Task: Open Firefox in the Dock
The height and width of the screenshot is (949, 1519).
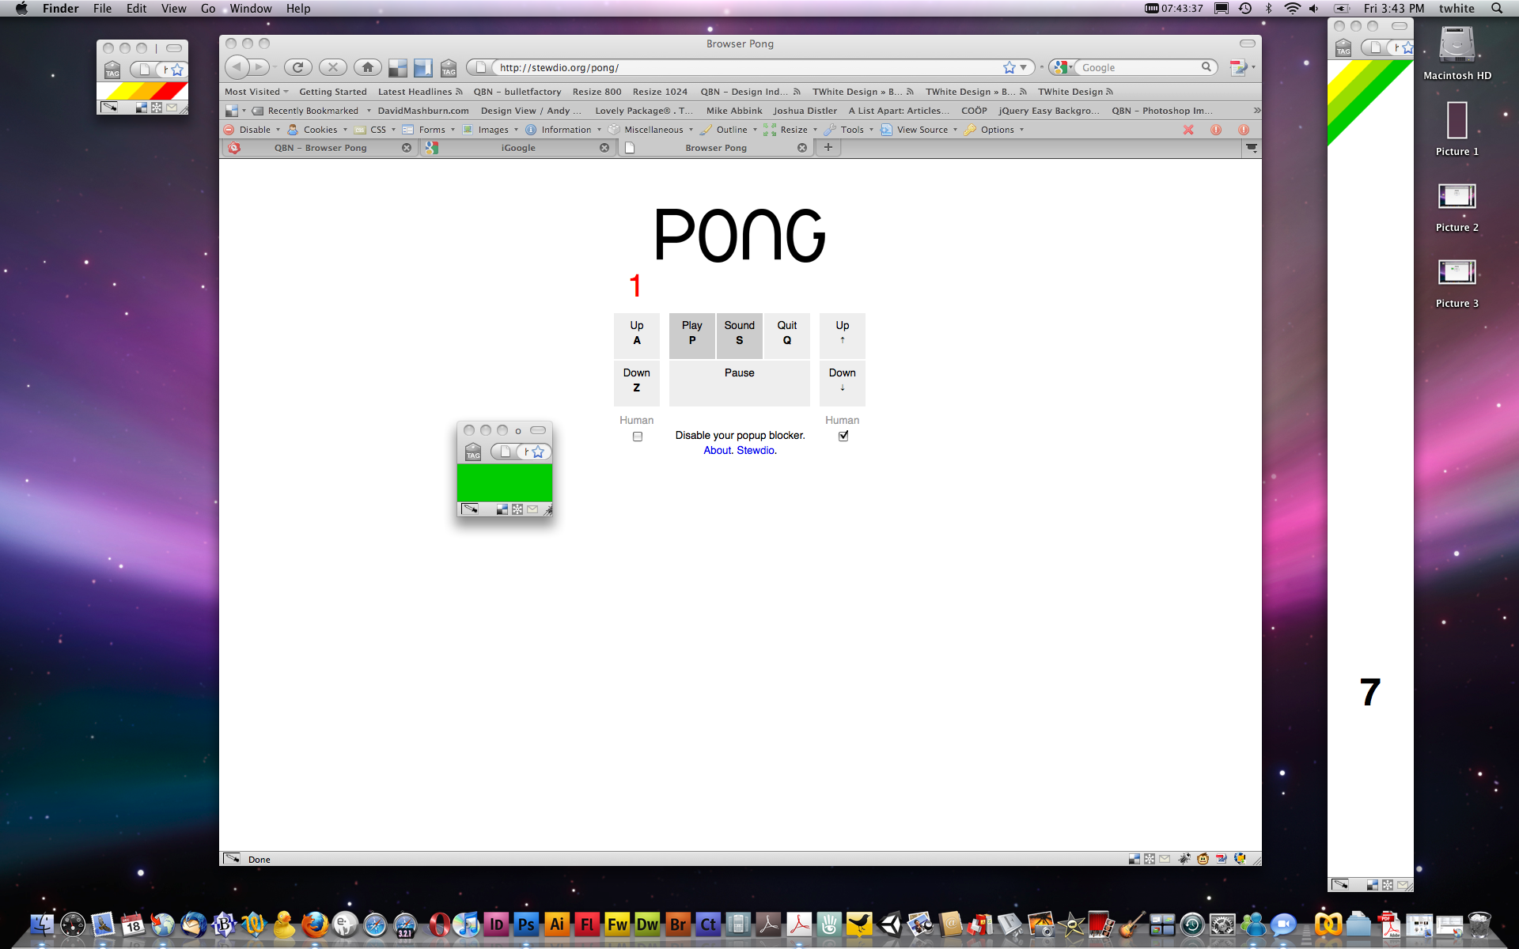Action: tap(314, 924)
